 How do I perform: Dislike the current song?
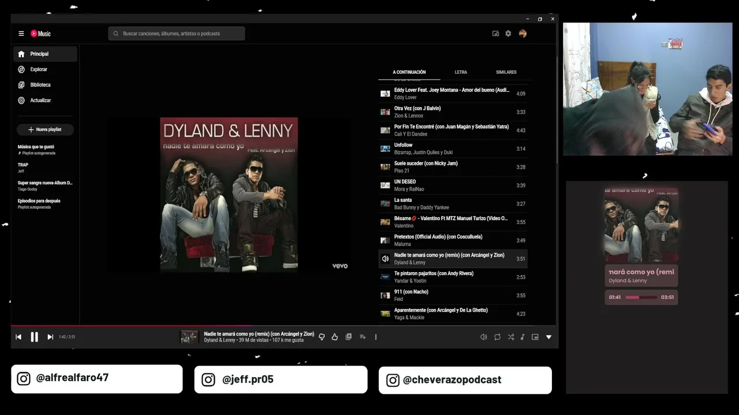[322, 337]
